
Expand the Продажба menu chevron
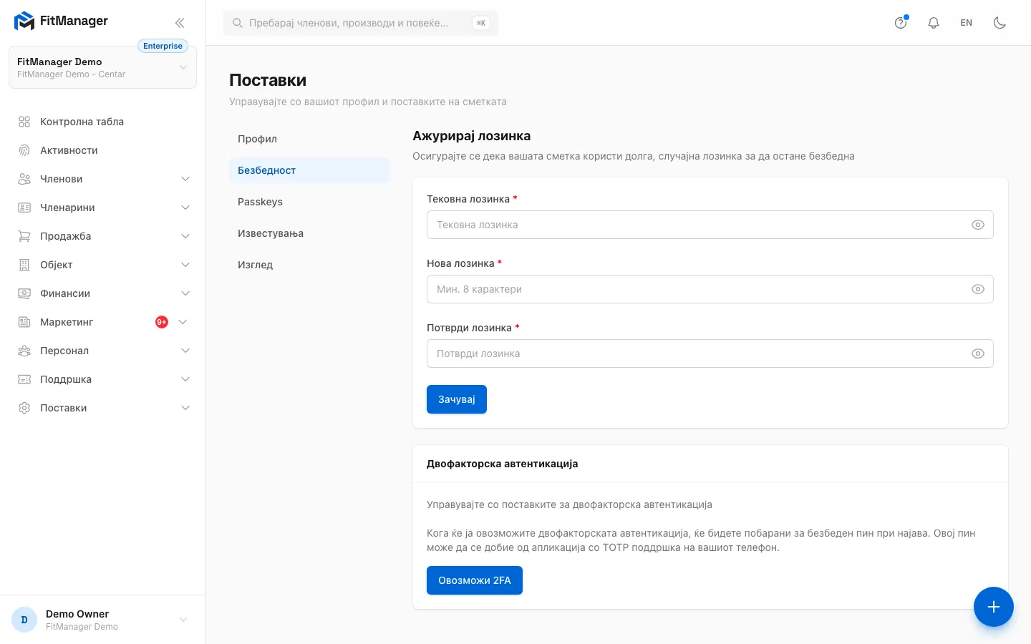[x=185, y=236]
